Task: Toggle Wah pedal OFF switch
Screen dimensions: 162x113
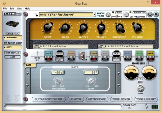Action: click(60, 60)
